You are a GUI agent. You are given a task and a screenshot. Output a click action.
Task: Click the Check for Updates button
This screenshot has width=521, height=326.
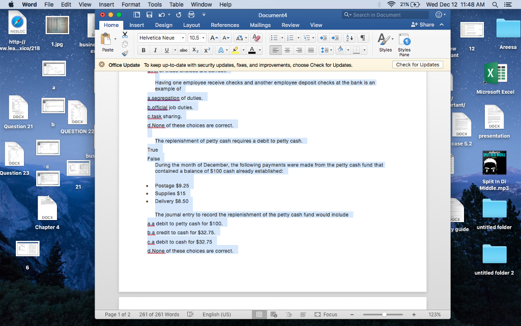coord(419,64)
